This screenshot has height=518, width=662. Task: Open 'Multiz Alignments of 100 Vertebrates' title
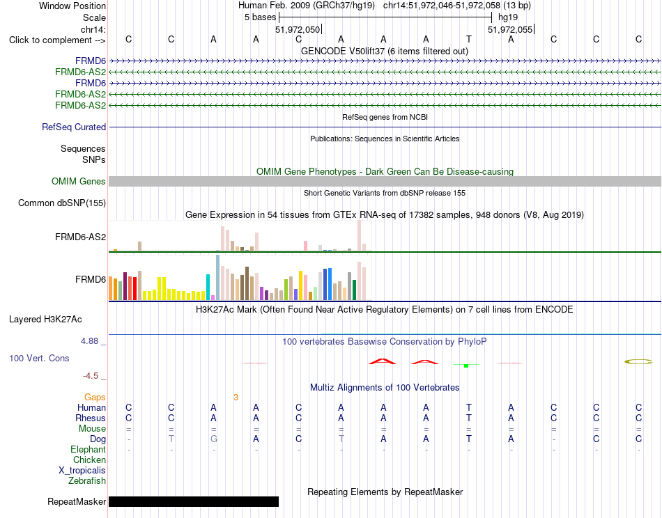tap(385, 387)
